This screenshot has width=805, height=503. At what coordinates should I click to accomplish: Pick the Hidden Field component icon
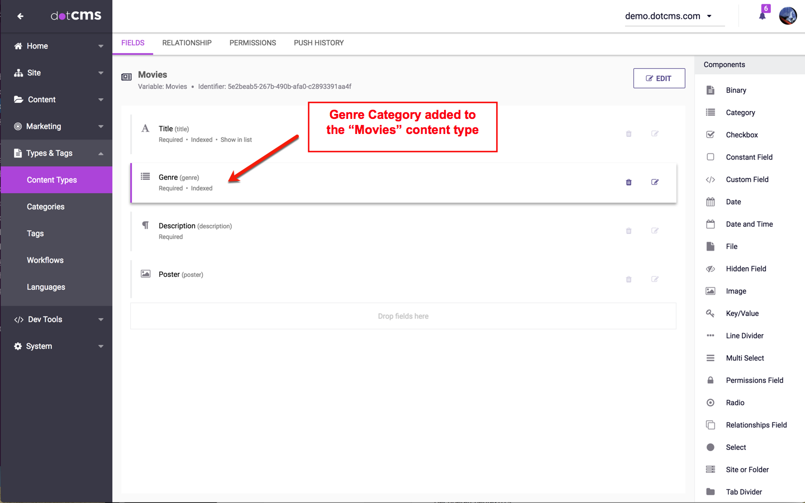[x=710, y=269]
